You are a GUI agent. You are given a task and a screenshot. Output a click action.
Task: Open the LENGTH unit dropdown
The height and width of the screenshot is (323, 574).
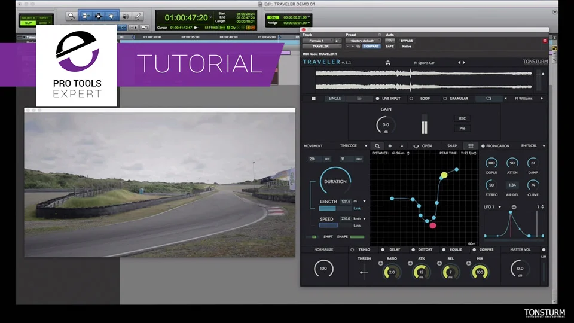pos(364,201)
